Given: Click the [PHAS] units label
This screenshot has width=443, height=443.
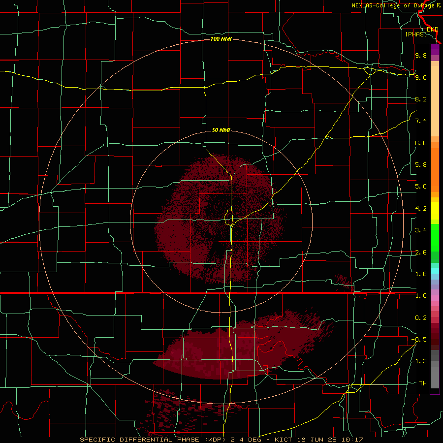Looking at the screenshot, I should click(x=416, y=34).
